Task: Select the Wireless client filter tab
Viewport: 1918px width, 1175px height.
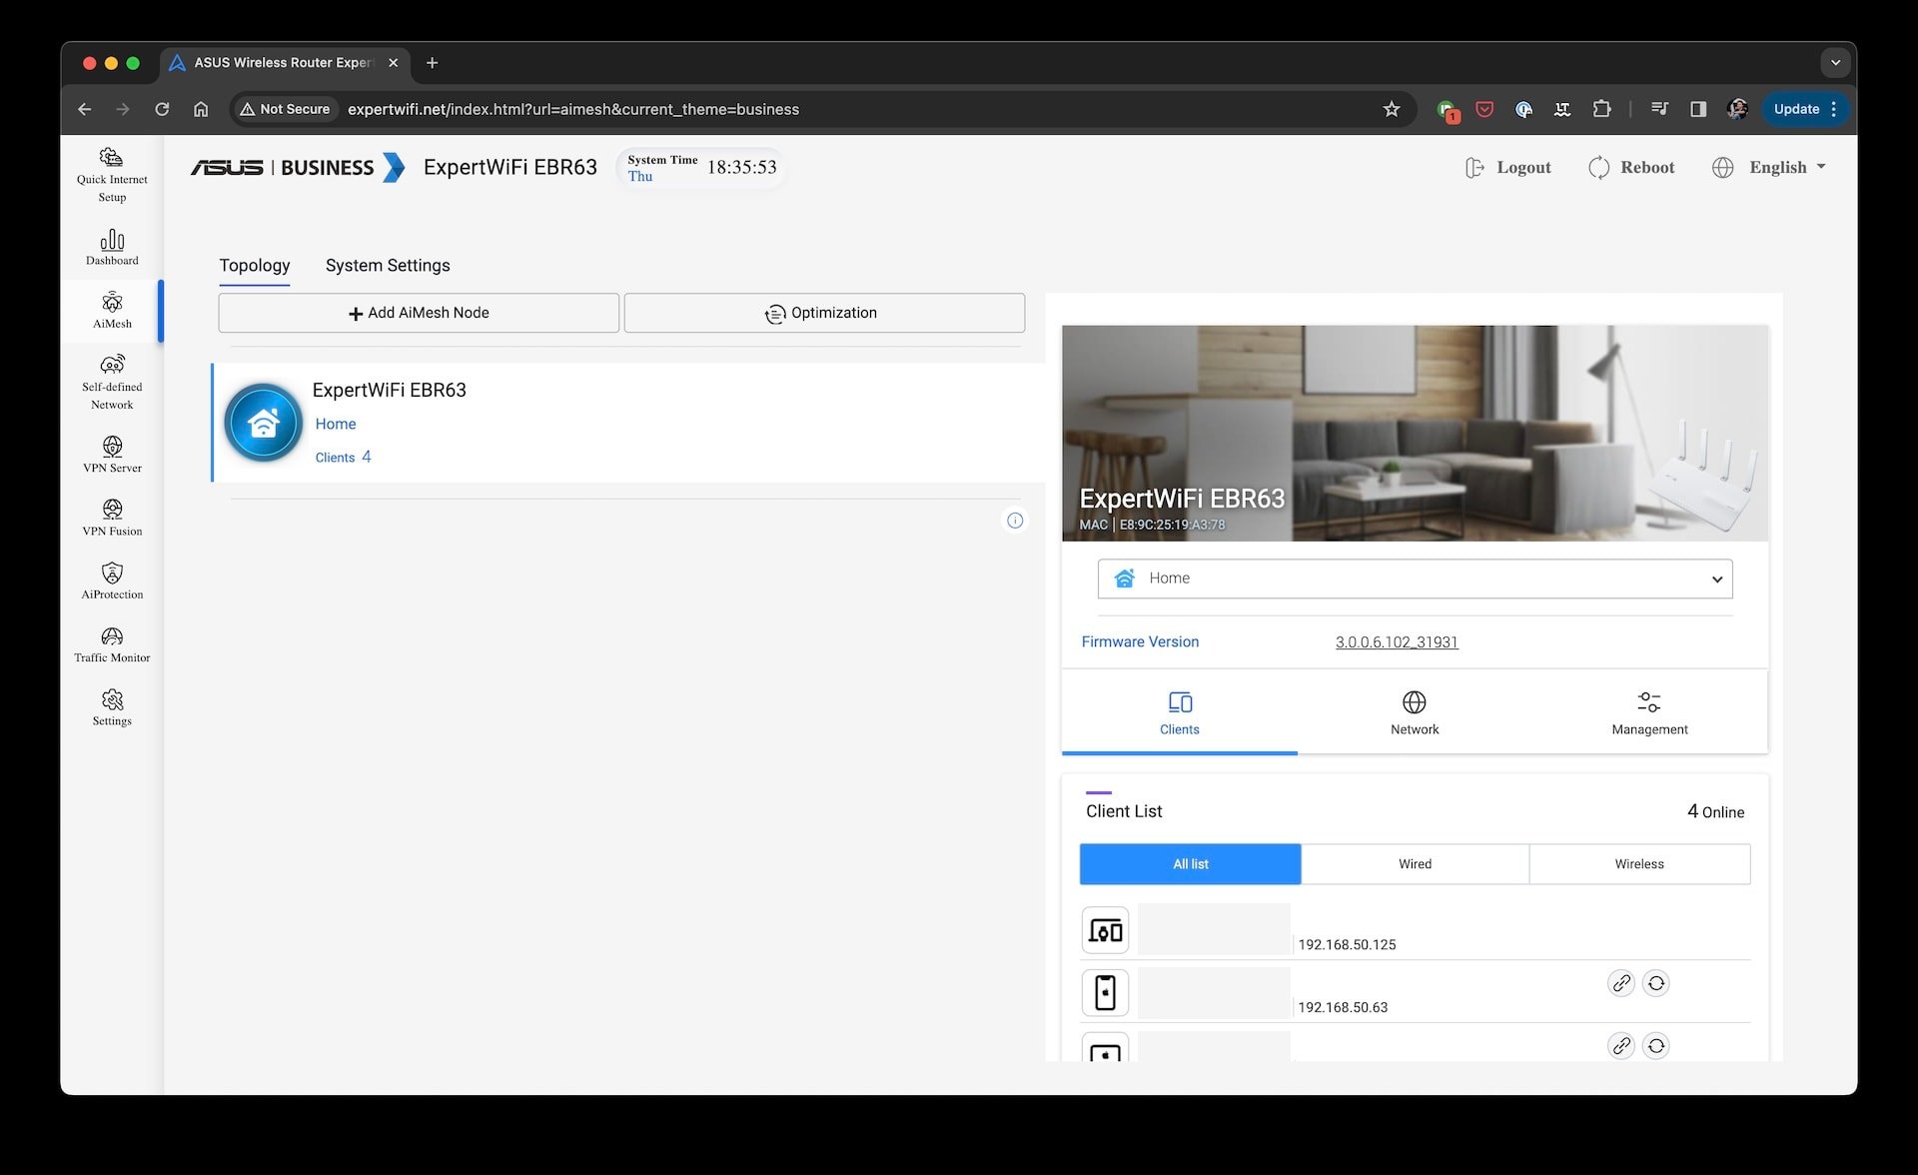Action: [1640, 862]
